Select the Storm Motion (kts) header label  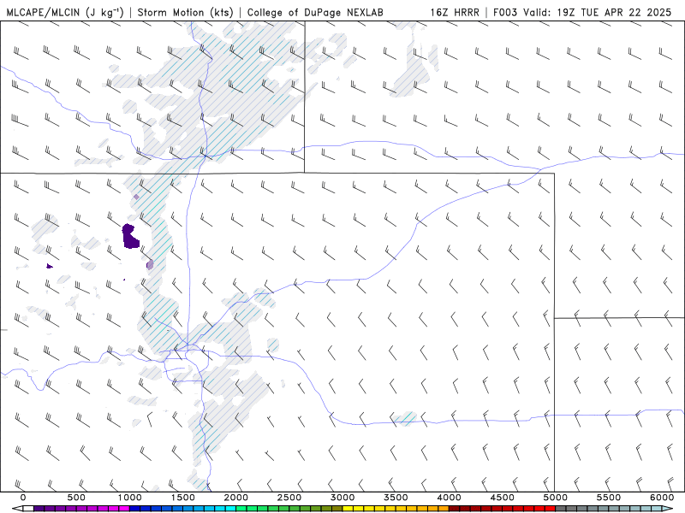click(x=186, y=12)
